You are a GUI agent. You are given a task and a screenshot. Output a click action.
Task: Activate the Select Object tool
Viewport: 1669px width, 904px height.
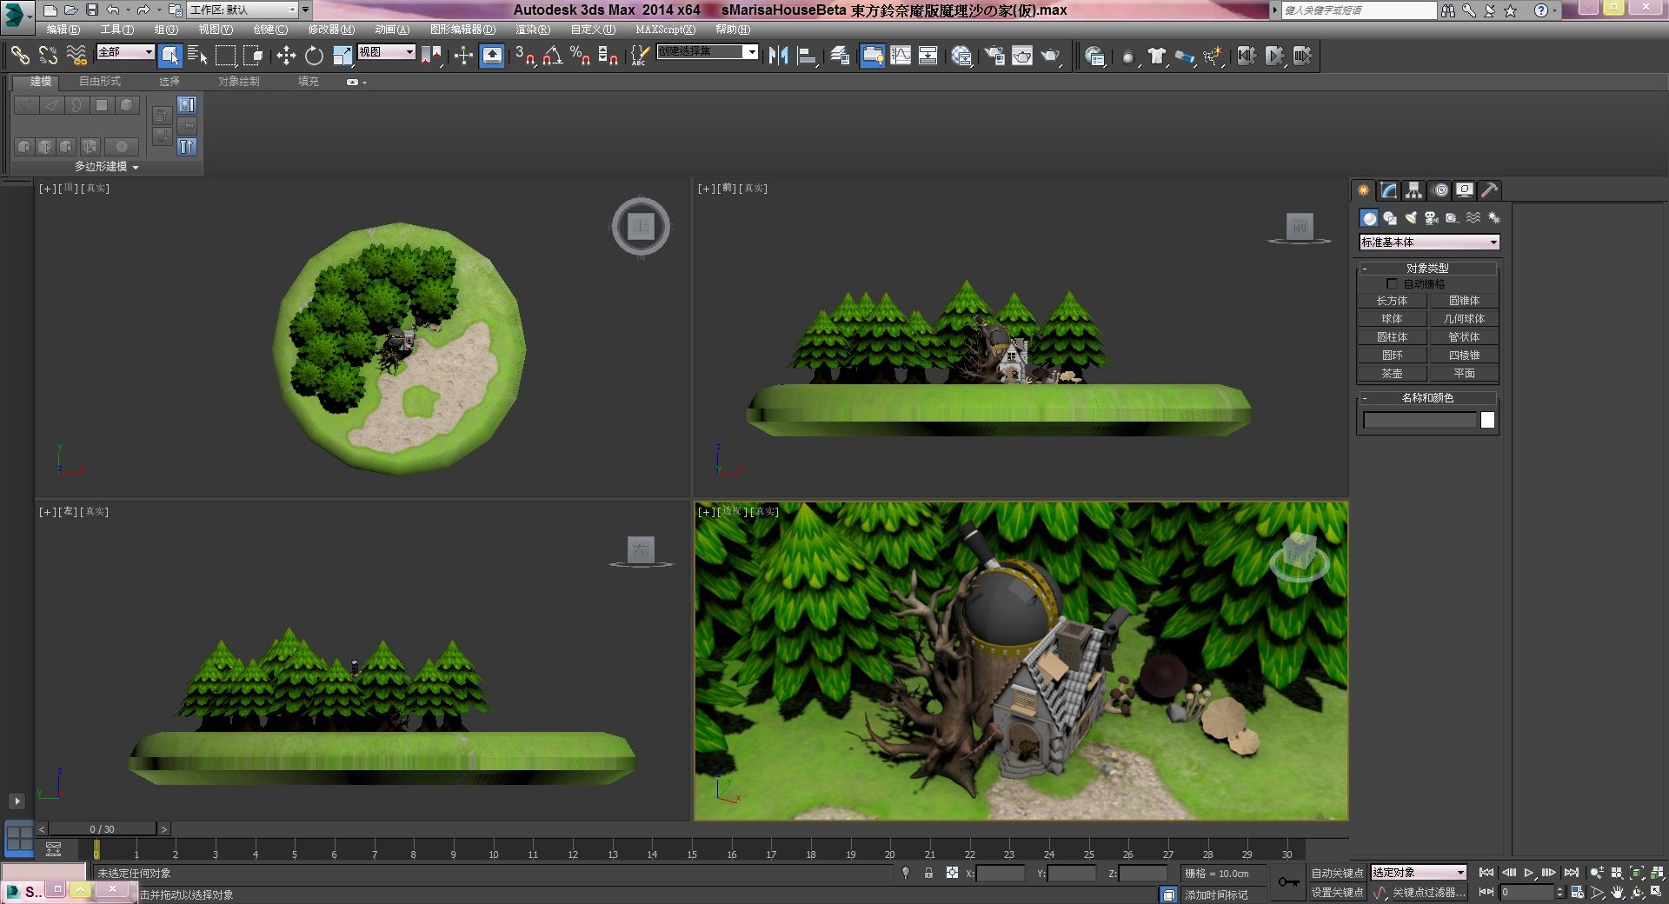pos(170,56)
